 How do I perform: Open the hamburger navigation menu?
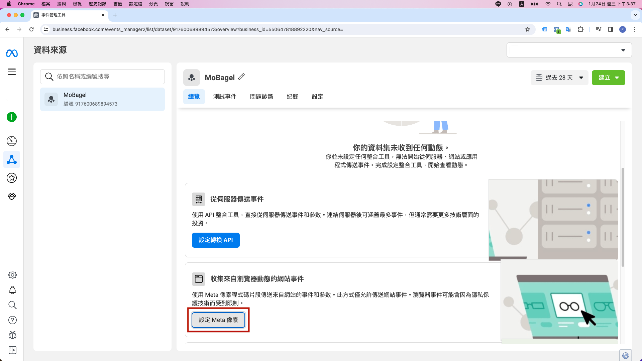pos(12,72)
